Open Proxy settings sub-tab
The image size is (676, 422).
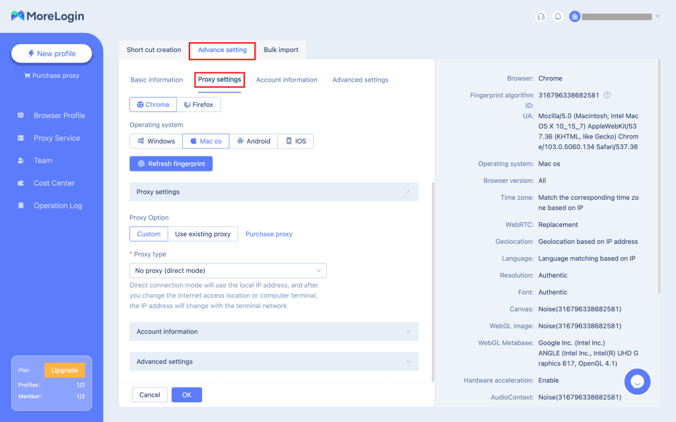(219, 79)
